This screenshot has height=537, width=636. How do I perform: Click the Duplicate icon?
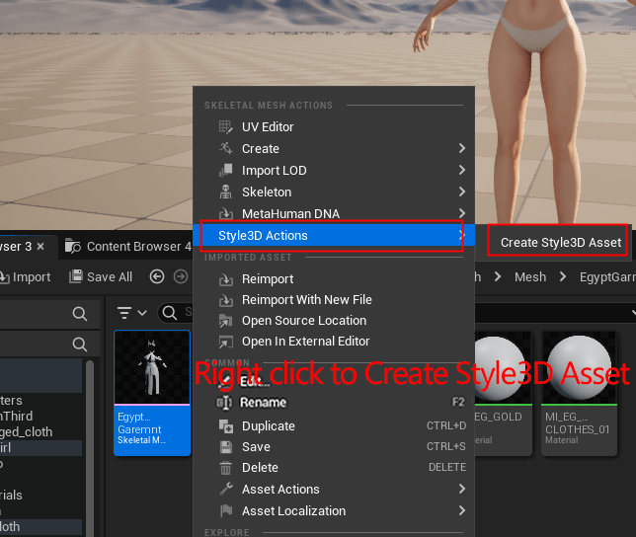coord(226,426)
